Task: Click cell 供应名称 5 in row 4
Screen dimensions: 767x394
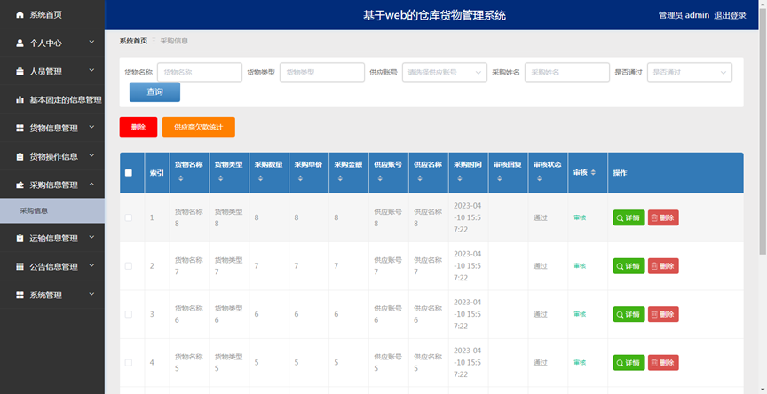Action: pyautogui.click(x=428, y=363)
